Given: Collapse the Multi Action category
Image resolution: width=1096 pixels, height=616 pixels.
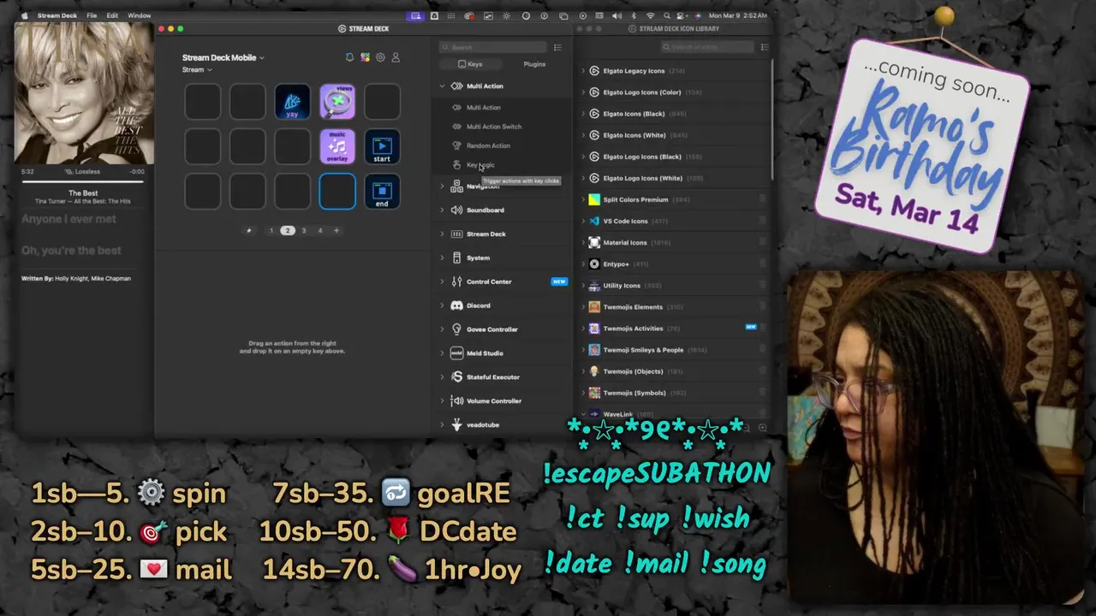Looking at the screenshot, I should (x=443, y=86).
